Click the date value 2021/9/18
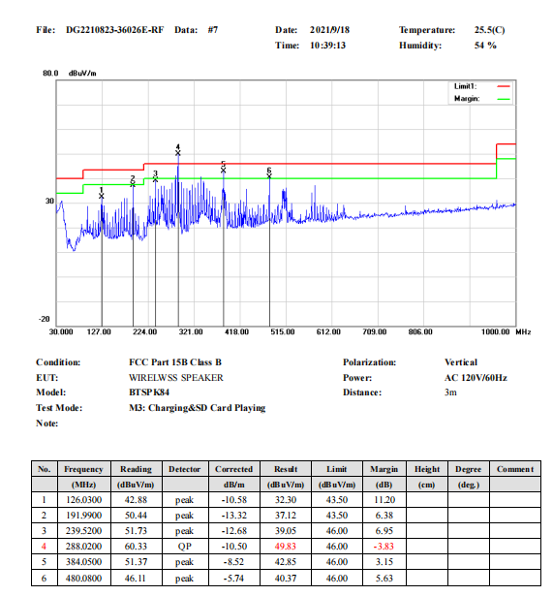The width and height of the screenshot is (553, 596). tap(329, 30)
